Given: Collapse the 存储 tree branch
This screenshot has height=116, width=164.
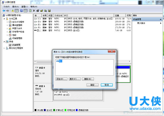Looking at the screenshot, I should tap(4, 42).
